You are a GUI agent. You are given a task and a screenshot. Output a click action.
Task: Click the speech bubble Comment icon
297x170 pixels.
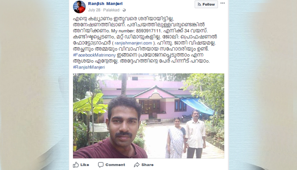pyautogui.click(x=101, y=165)
